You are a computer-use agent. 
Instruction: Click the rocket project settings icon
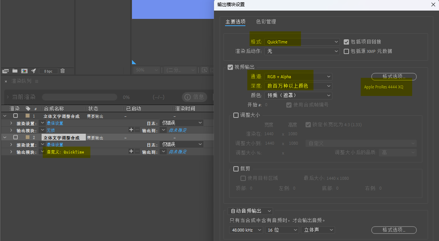click(x=34, y=71)
